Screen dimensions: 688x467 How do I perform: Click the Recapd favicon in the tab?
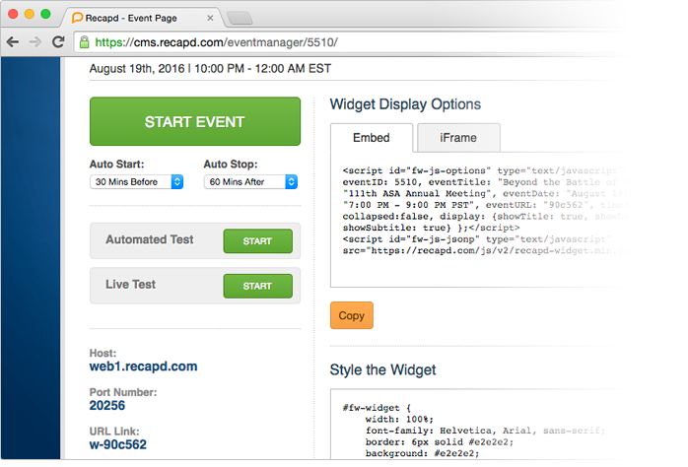[x=78, y=18]
